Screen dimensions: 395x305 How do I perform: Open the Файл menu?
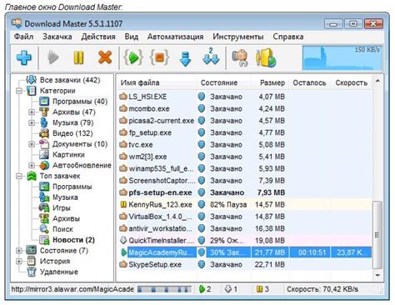tap(23, 37)
